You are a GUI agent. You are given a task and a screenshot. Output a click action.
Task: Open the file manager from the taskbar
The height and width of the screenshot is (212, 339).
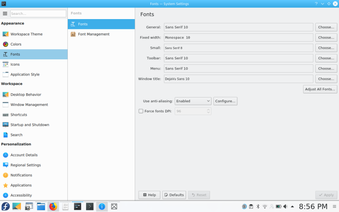41,206
